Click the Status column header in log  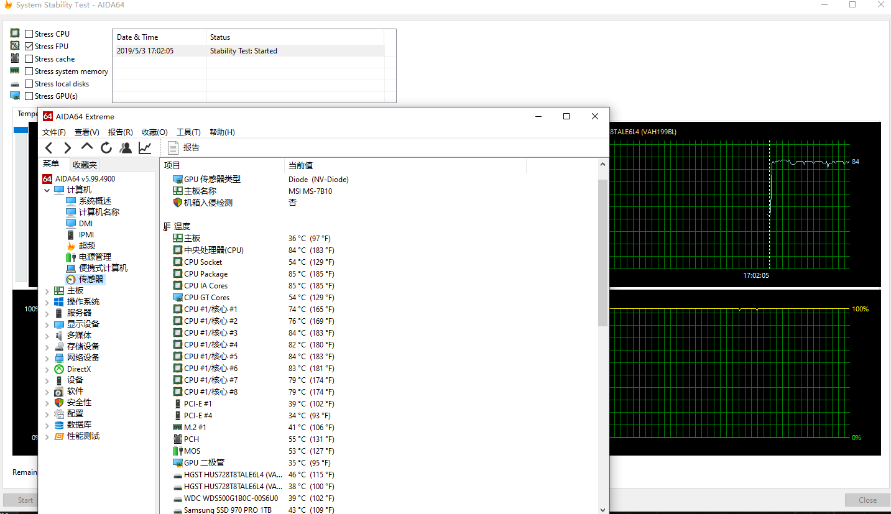(295, 37)
